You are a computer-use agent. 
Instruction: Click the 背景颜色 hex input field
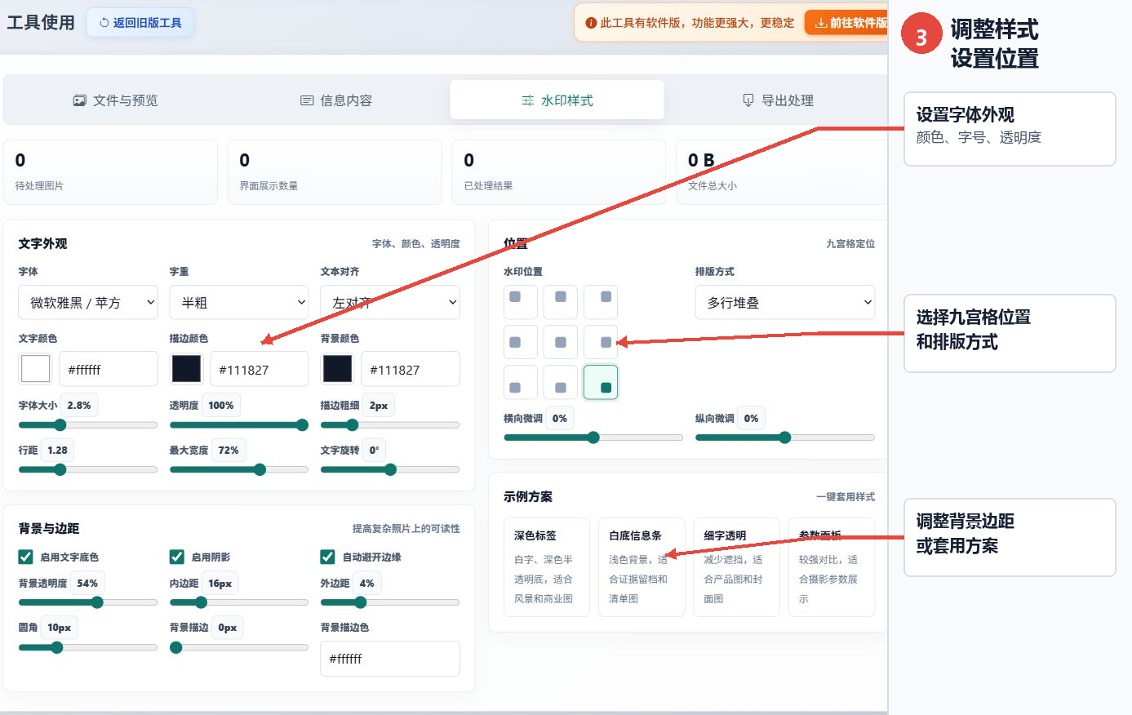[411, 369]
